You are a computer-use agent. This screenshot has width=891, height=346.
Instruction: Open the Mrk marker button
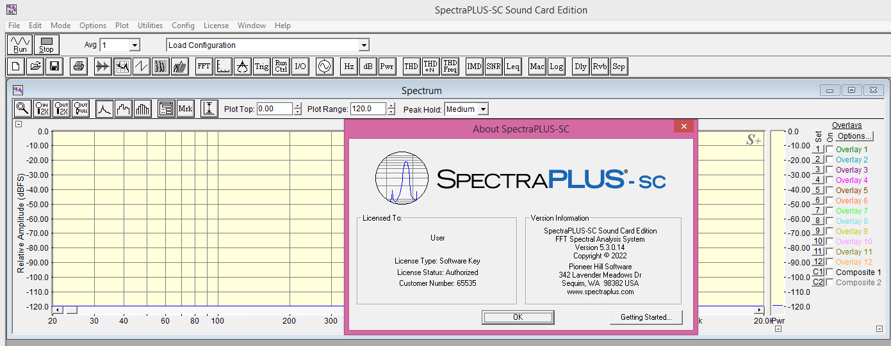point(185,109)
